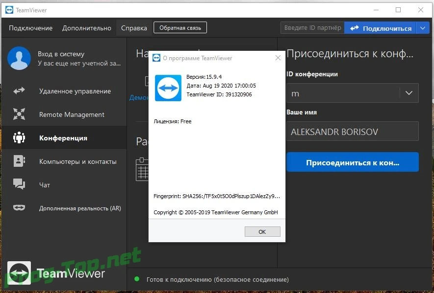Click the Ваше имя input field
The image size is (434, 293).
click(352, 131)
